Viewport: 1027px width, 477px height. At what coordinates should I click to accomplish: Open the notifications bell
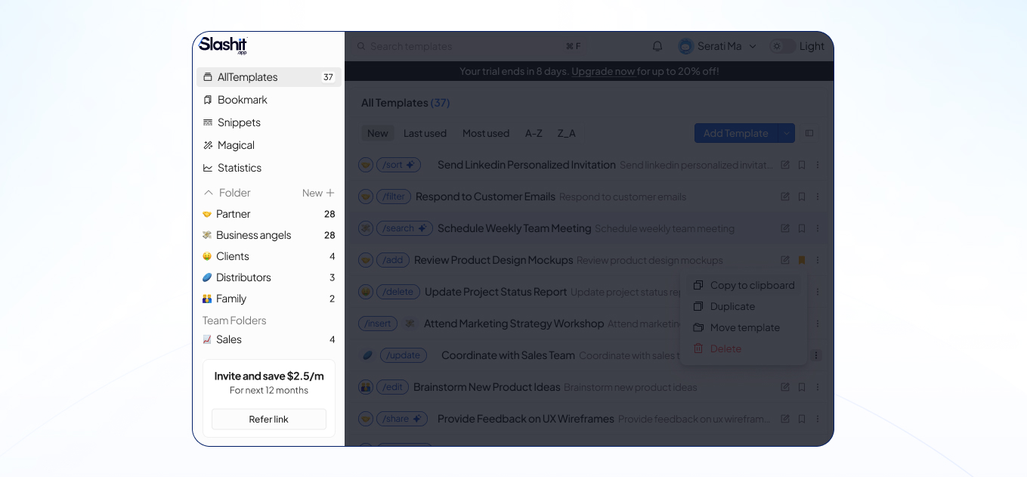tap(657, 46)
